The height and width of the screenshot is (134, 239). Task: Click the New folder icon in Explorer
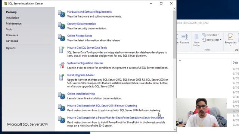click(197, 37)
